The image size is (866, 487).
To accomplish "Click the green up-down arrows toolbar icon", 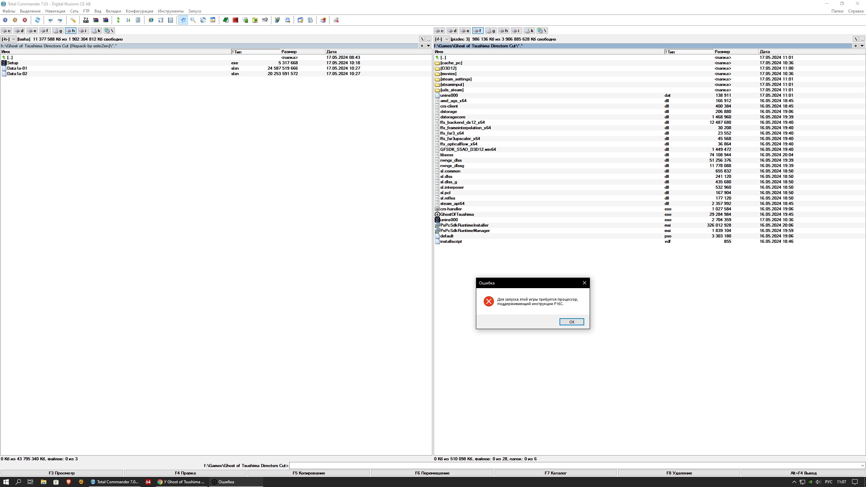I will click(x=118, y=20).
